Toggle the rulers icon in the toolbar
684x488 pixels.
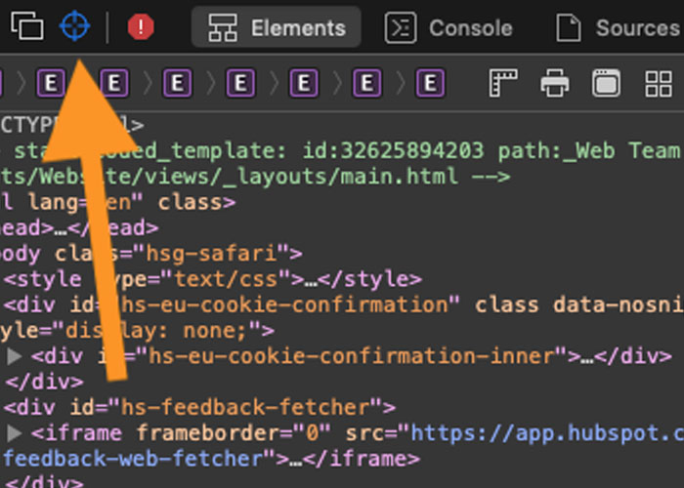click(x=502, y=83)
